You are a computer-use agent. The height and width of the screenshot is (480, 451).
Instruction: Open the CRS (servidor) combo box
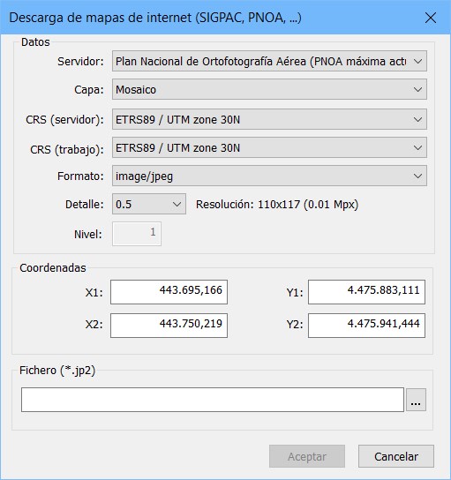click(269, 119)
